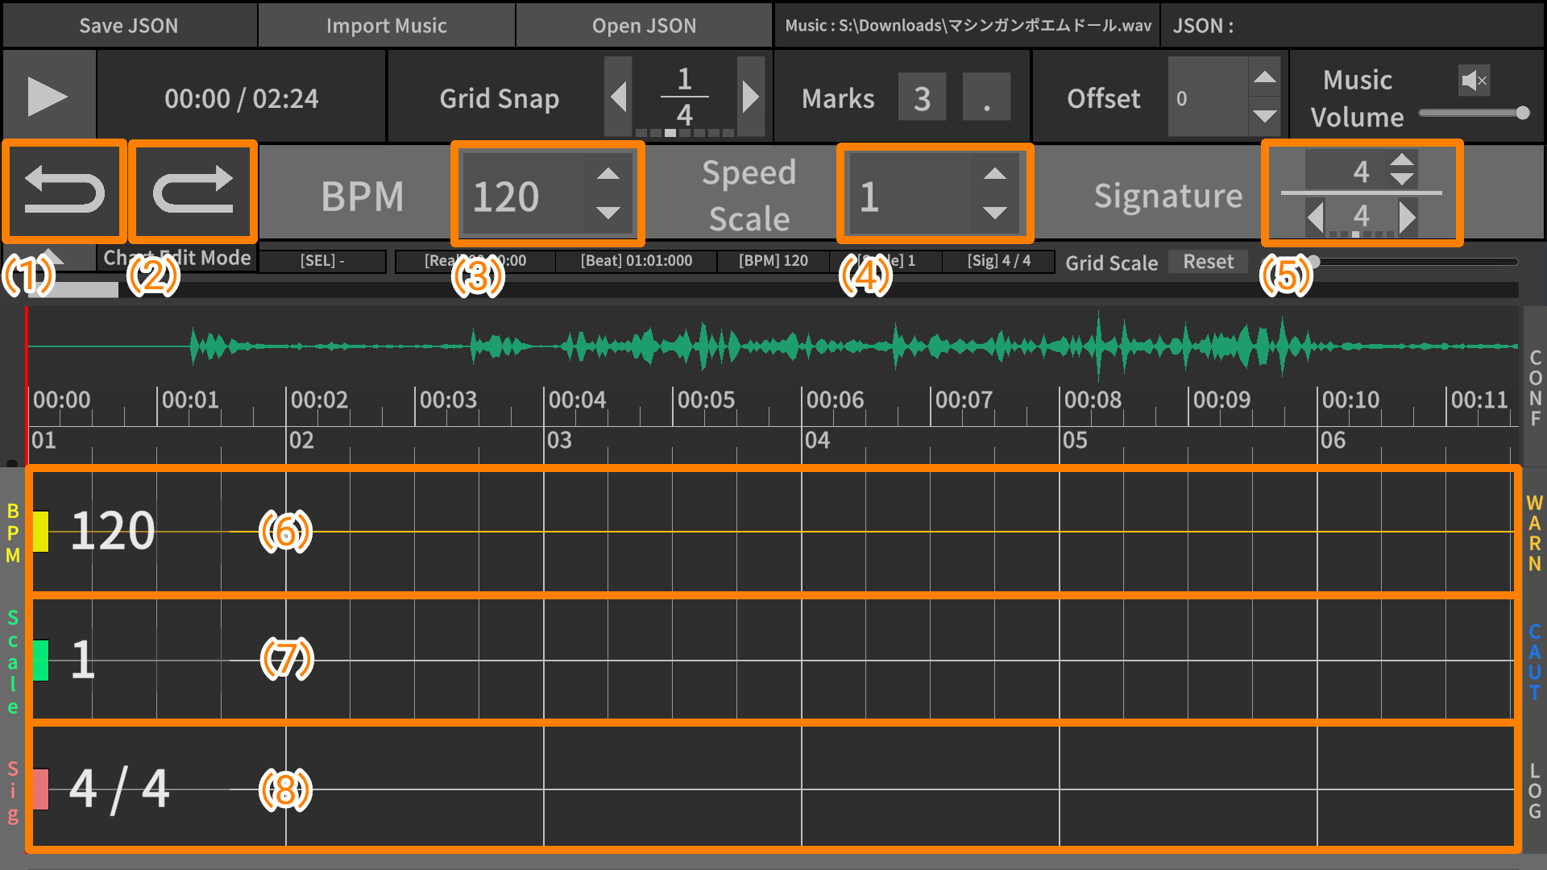Click the redo arrow icon
Image resolution: width=1547 pixels, height=870 pixels.
pyautogui.click(x=193, y=192)
